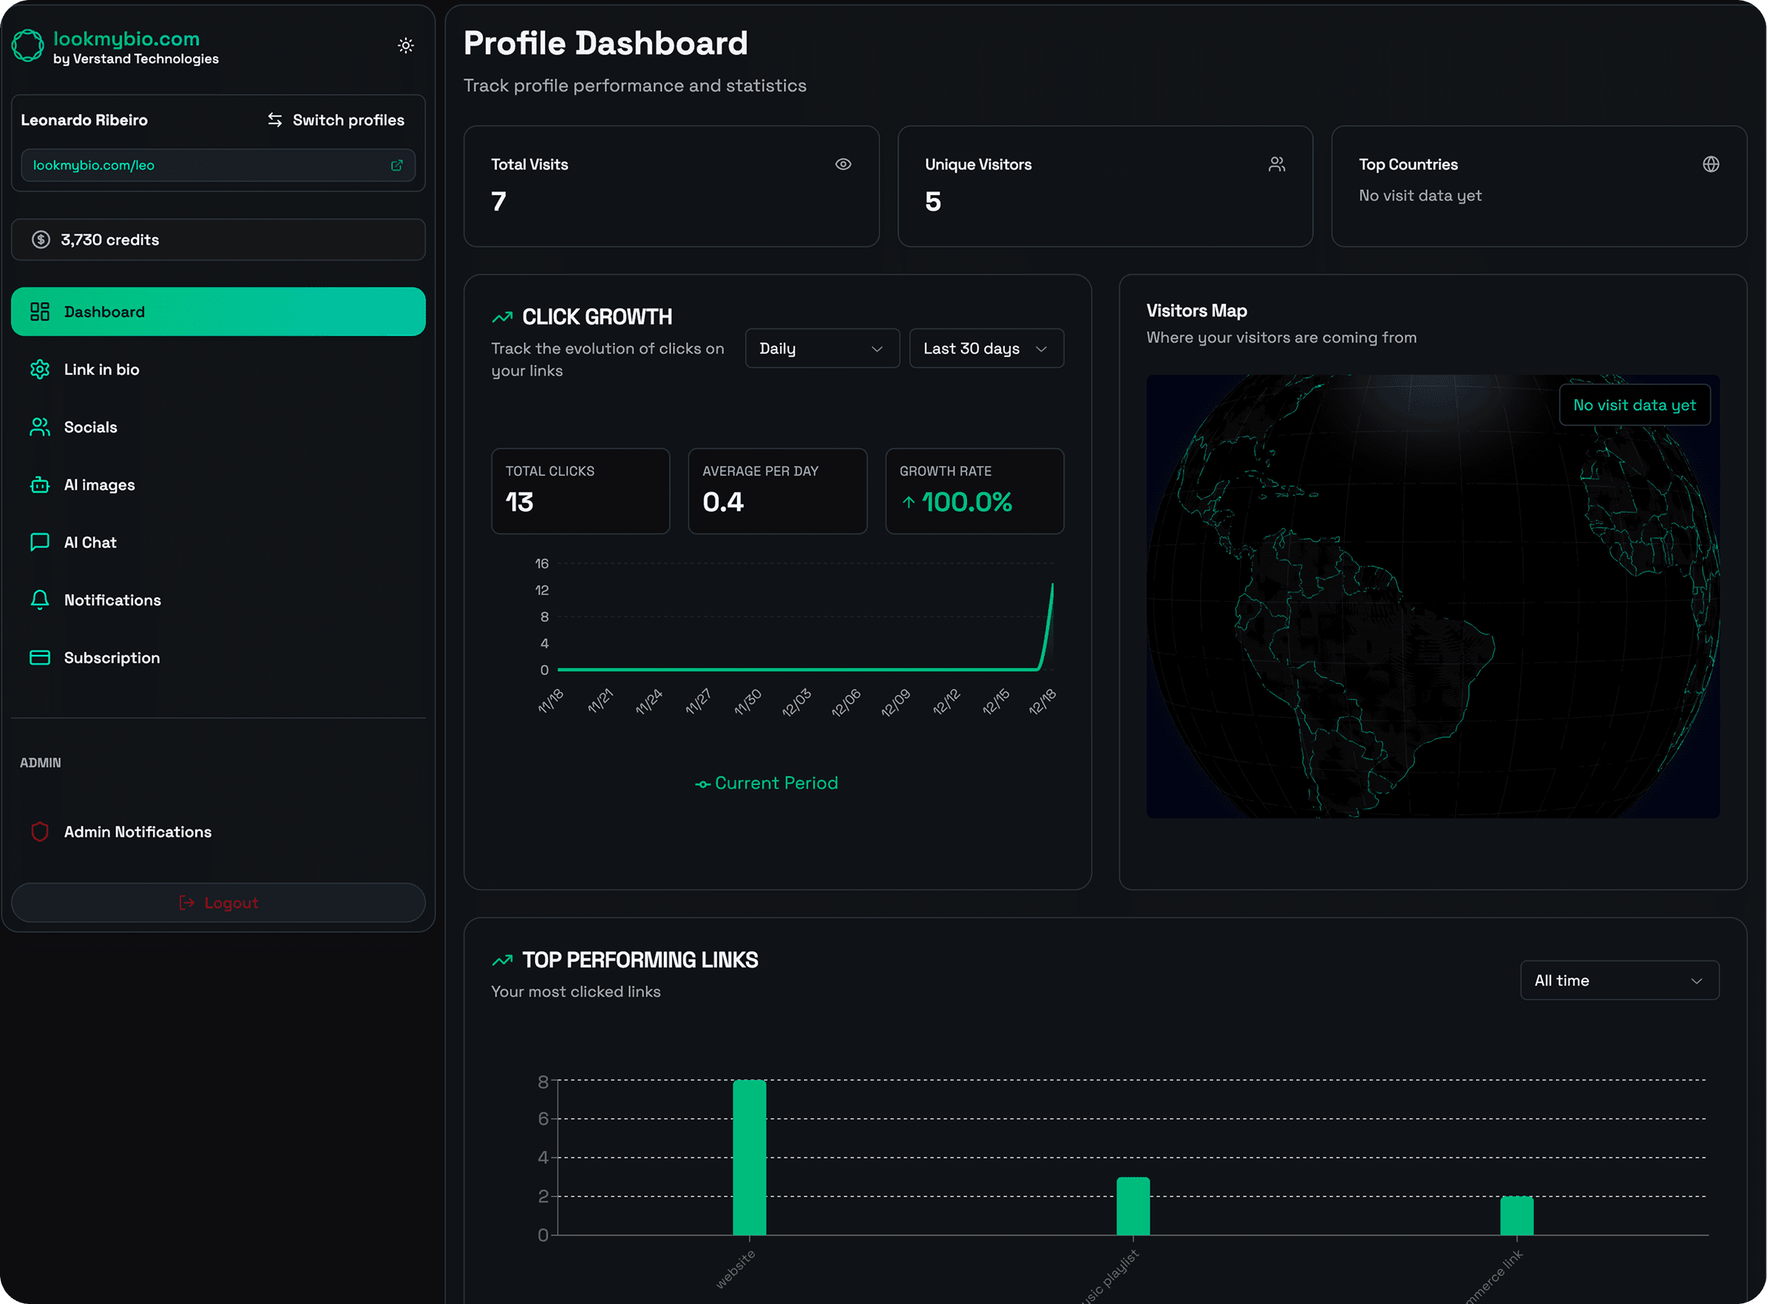This screenshot has width=1767, height=1304.
Task: Click the robot icon for AI images
Action: pyautogui.click(x=39, y=485)
